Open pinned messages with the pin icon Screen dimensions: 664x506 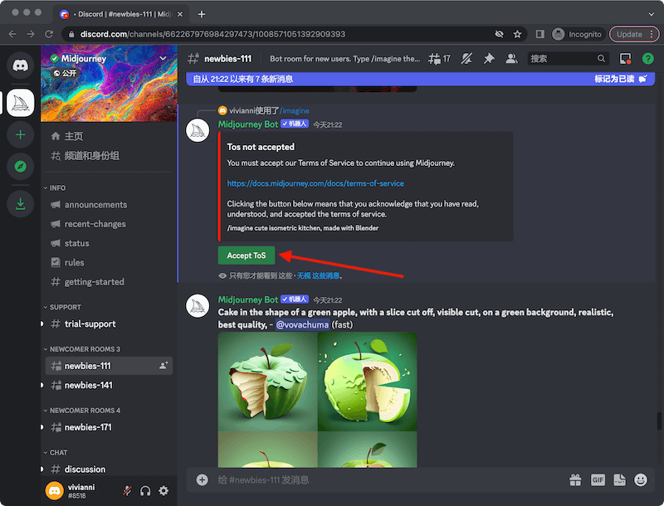click(489, 59)
